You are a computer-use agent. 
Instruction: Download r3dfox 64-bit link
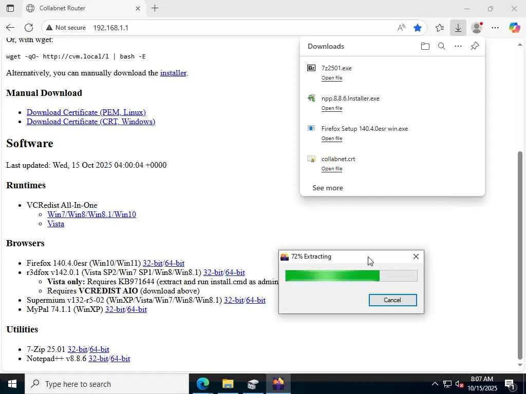pos(235,272)
